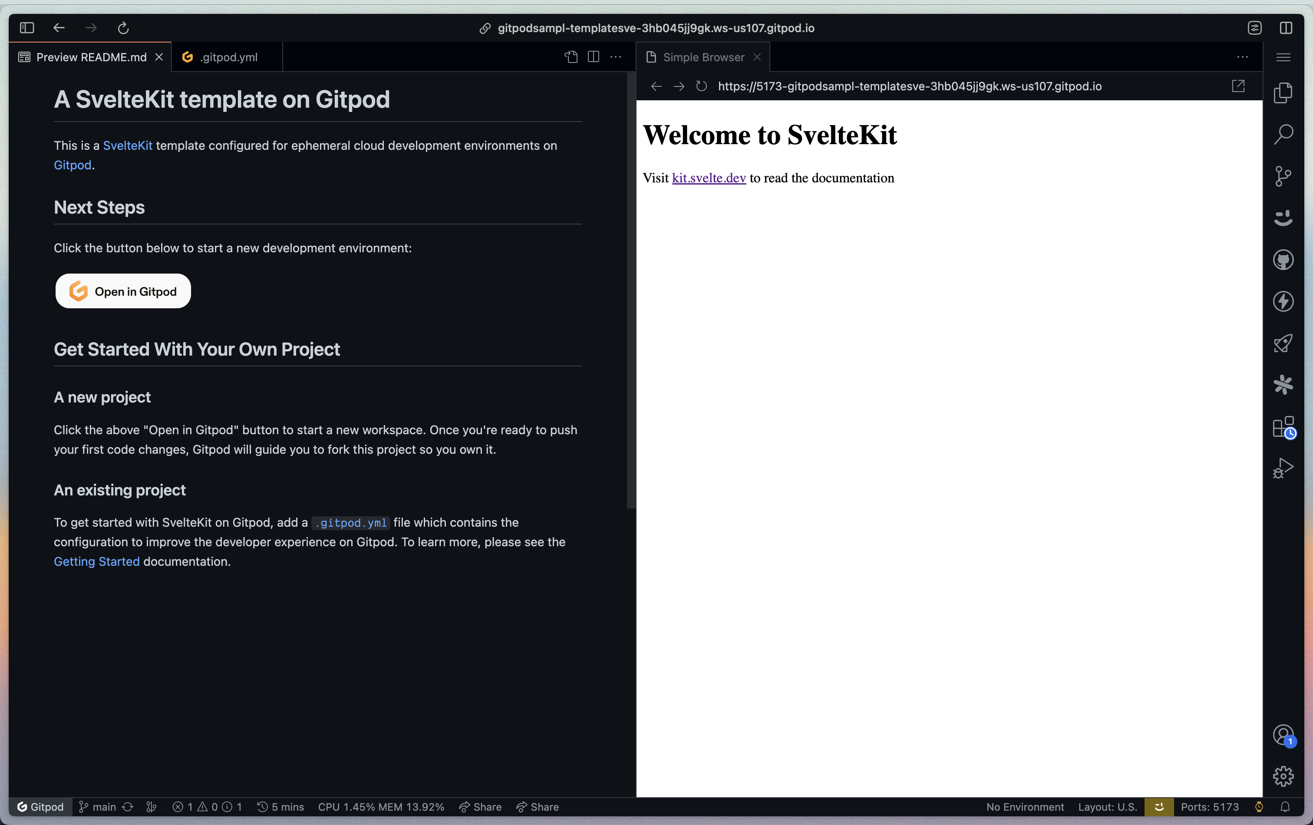Click the Gitpod status bar icon bottom-left

39,806
